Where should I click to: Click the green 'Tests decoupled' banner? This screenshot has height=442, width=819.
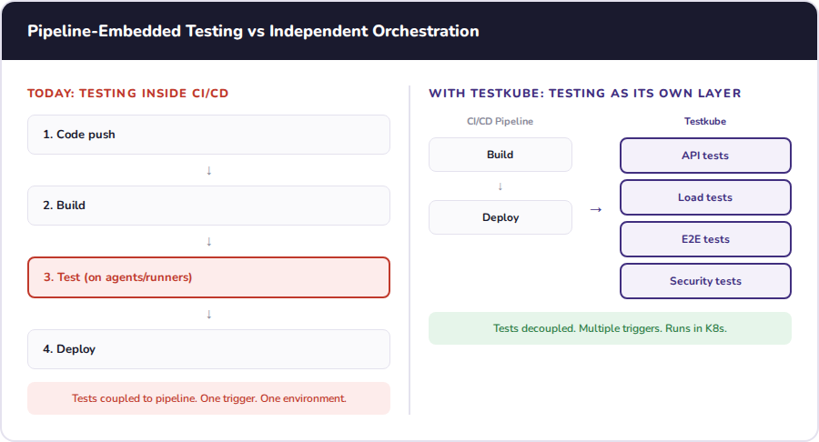[x=610, y=328]
